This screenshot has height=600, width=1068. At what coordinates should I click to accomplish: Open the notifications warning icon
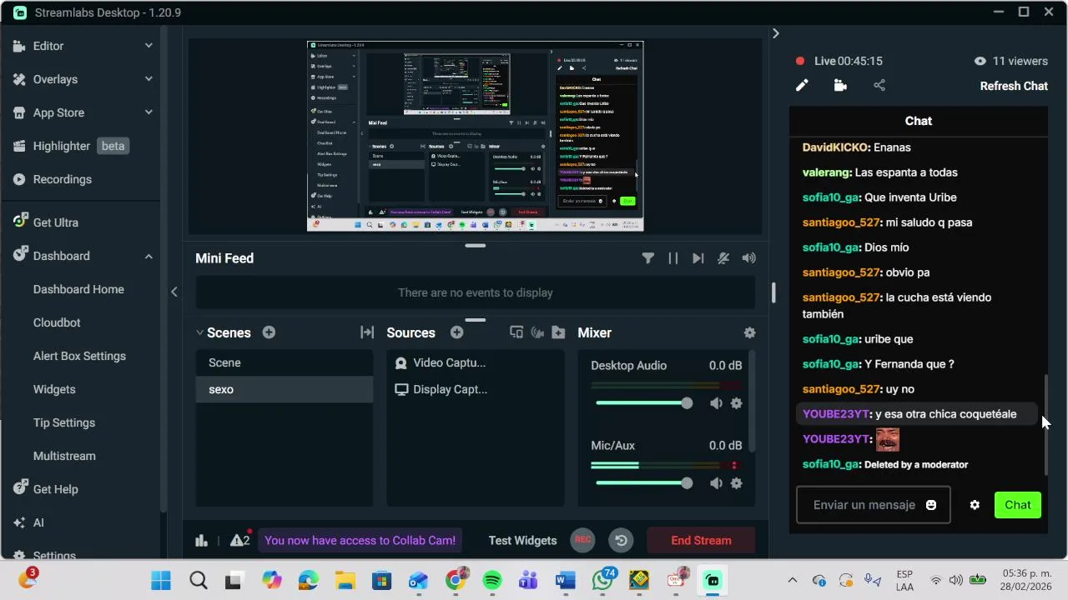(x=240, y=540)
